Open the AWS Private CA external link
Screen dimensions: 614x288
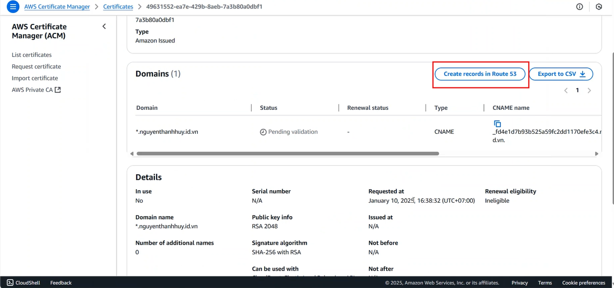[36, 90]
